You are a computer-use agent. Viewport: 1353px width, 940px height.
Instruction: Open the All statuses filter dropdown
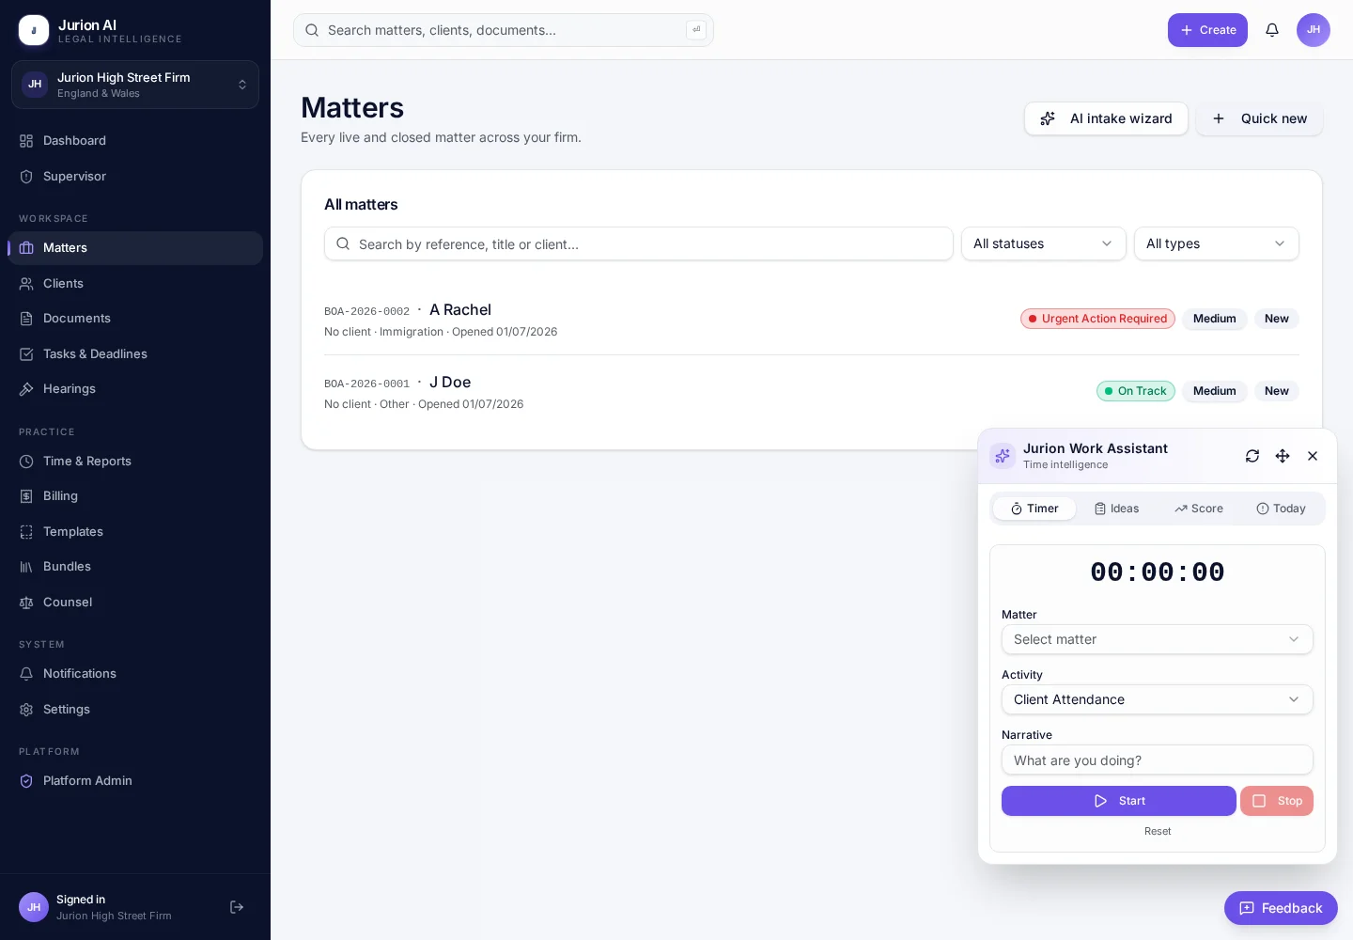click(x=1043, y=243)
